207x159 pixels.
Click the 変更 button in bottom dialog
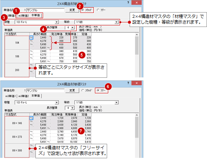point(72,90)
